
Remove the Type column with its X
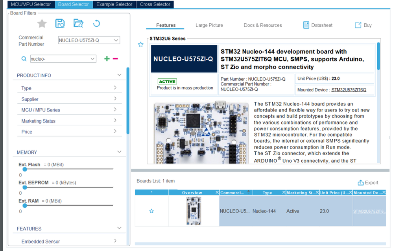(x=284, y=193)
